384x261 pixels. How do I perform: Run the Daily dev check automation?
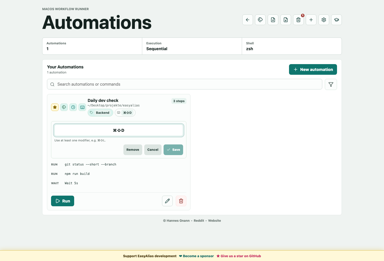click(62, 201)
